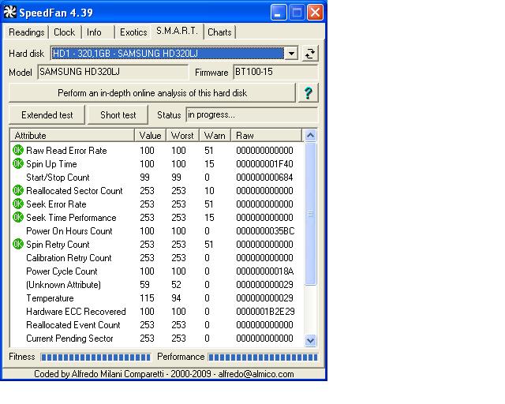
Task: Click the Fitness progress bar
Action: tap(95, 357)
